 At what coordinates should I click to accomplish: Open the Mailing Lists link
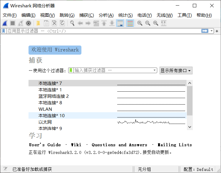coord(175,145)
